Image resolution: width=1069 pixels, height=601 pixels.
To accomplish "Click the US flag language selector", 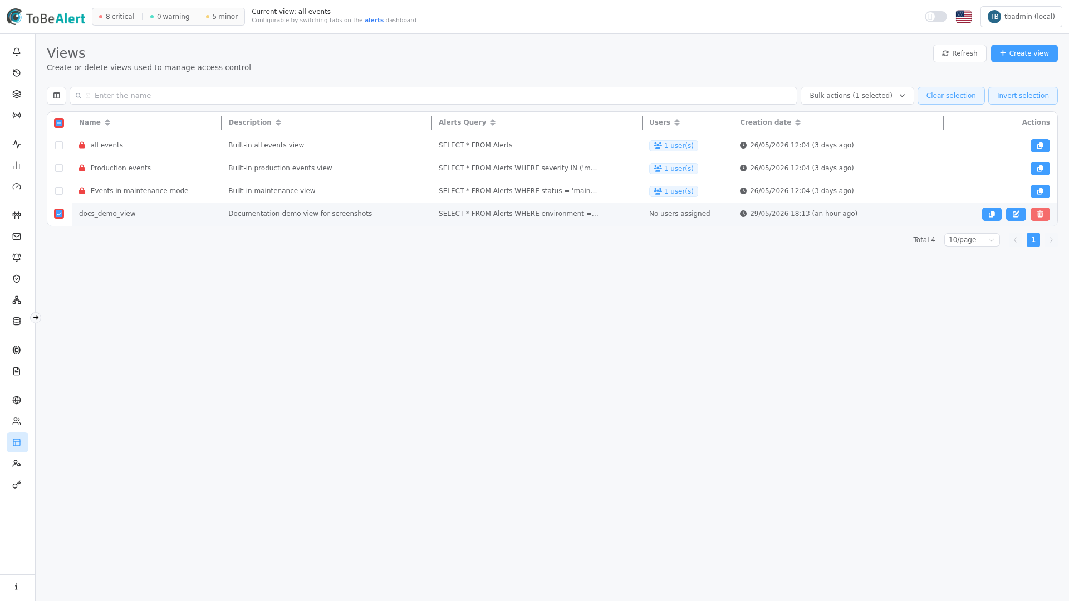I will click(x=964, y=17).
